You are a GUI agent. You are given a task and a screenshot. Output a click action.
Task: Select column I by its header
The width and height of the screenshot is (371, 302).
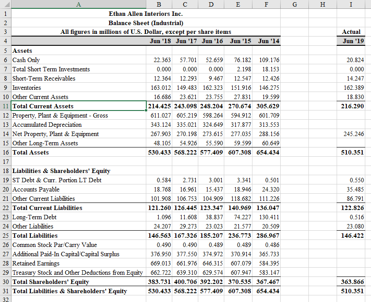[351, 4]
